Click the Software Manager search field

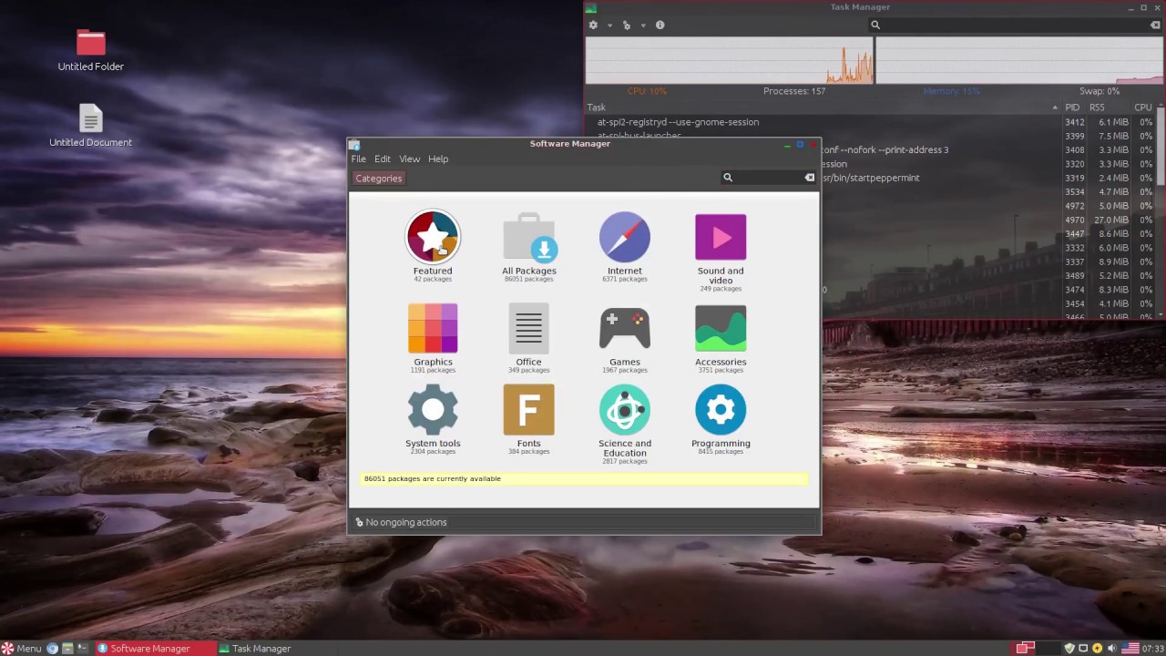coord(765,177)
